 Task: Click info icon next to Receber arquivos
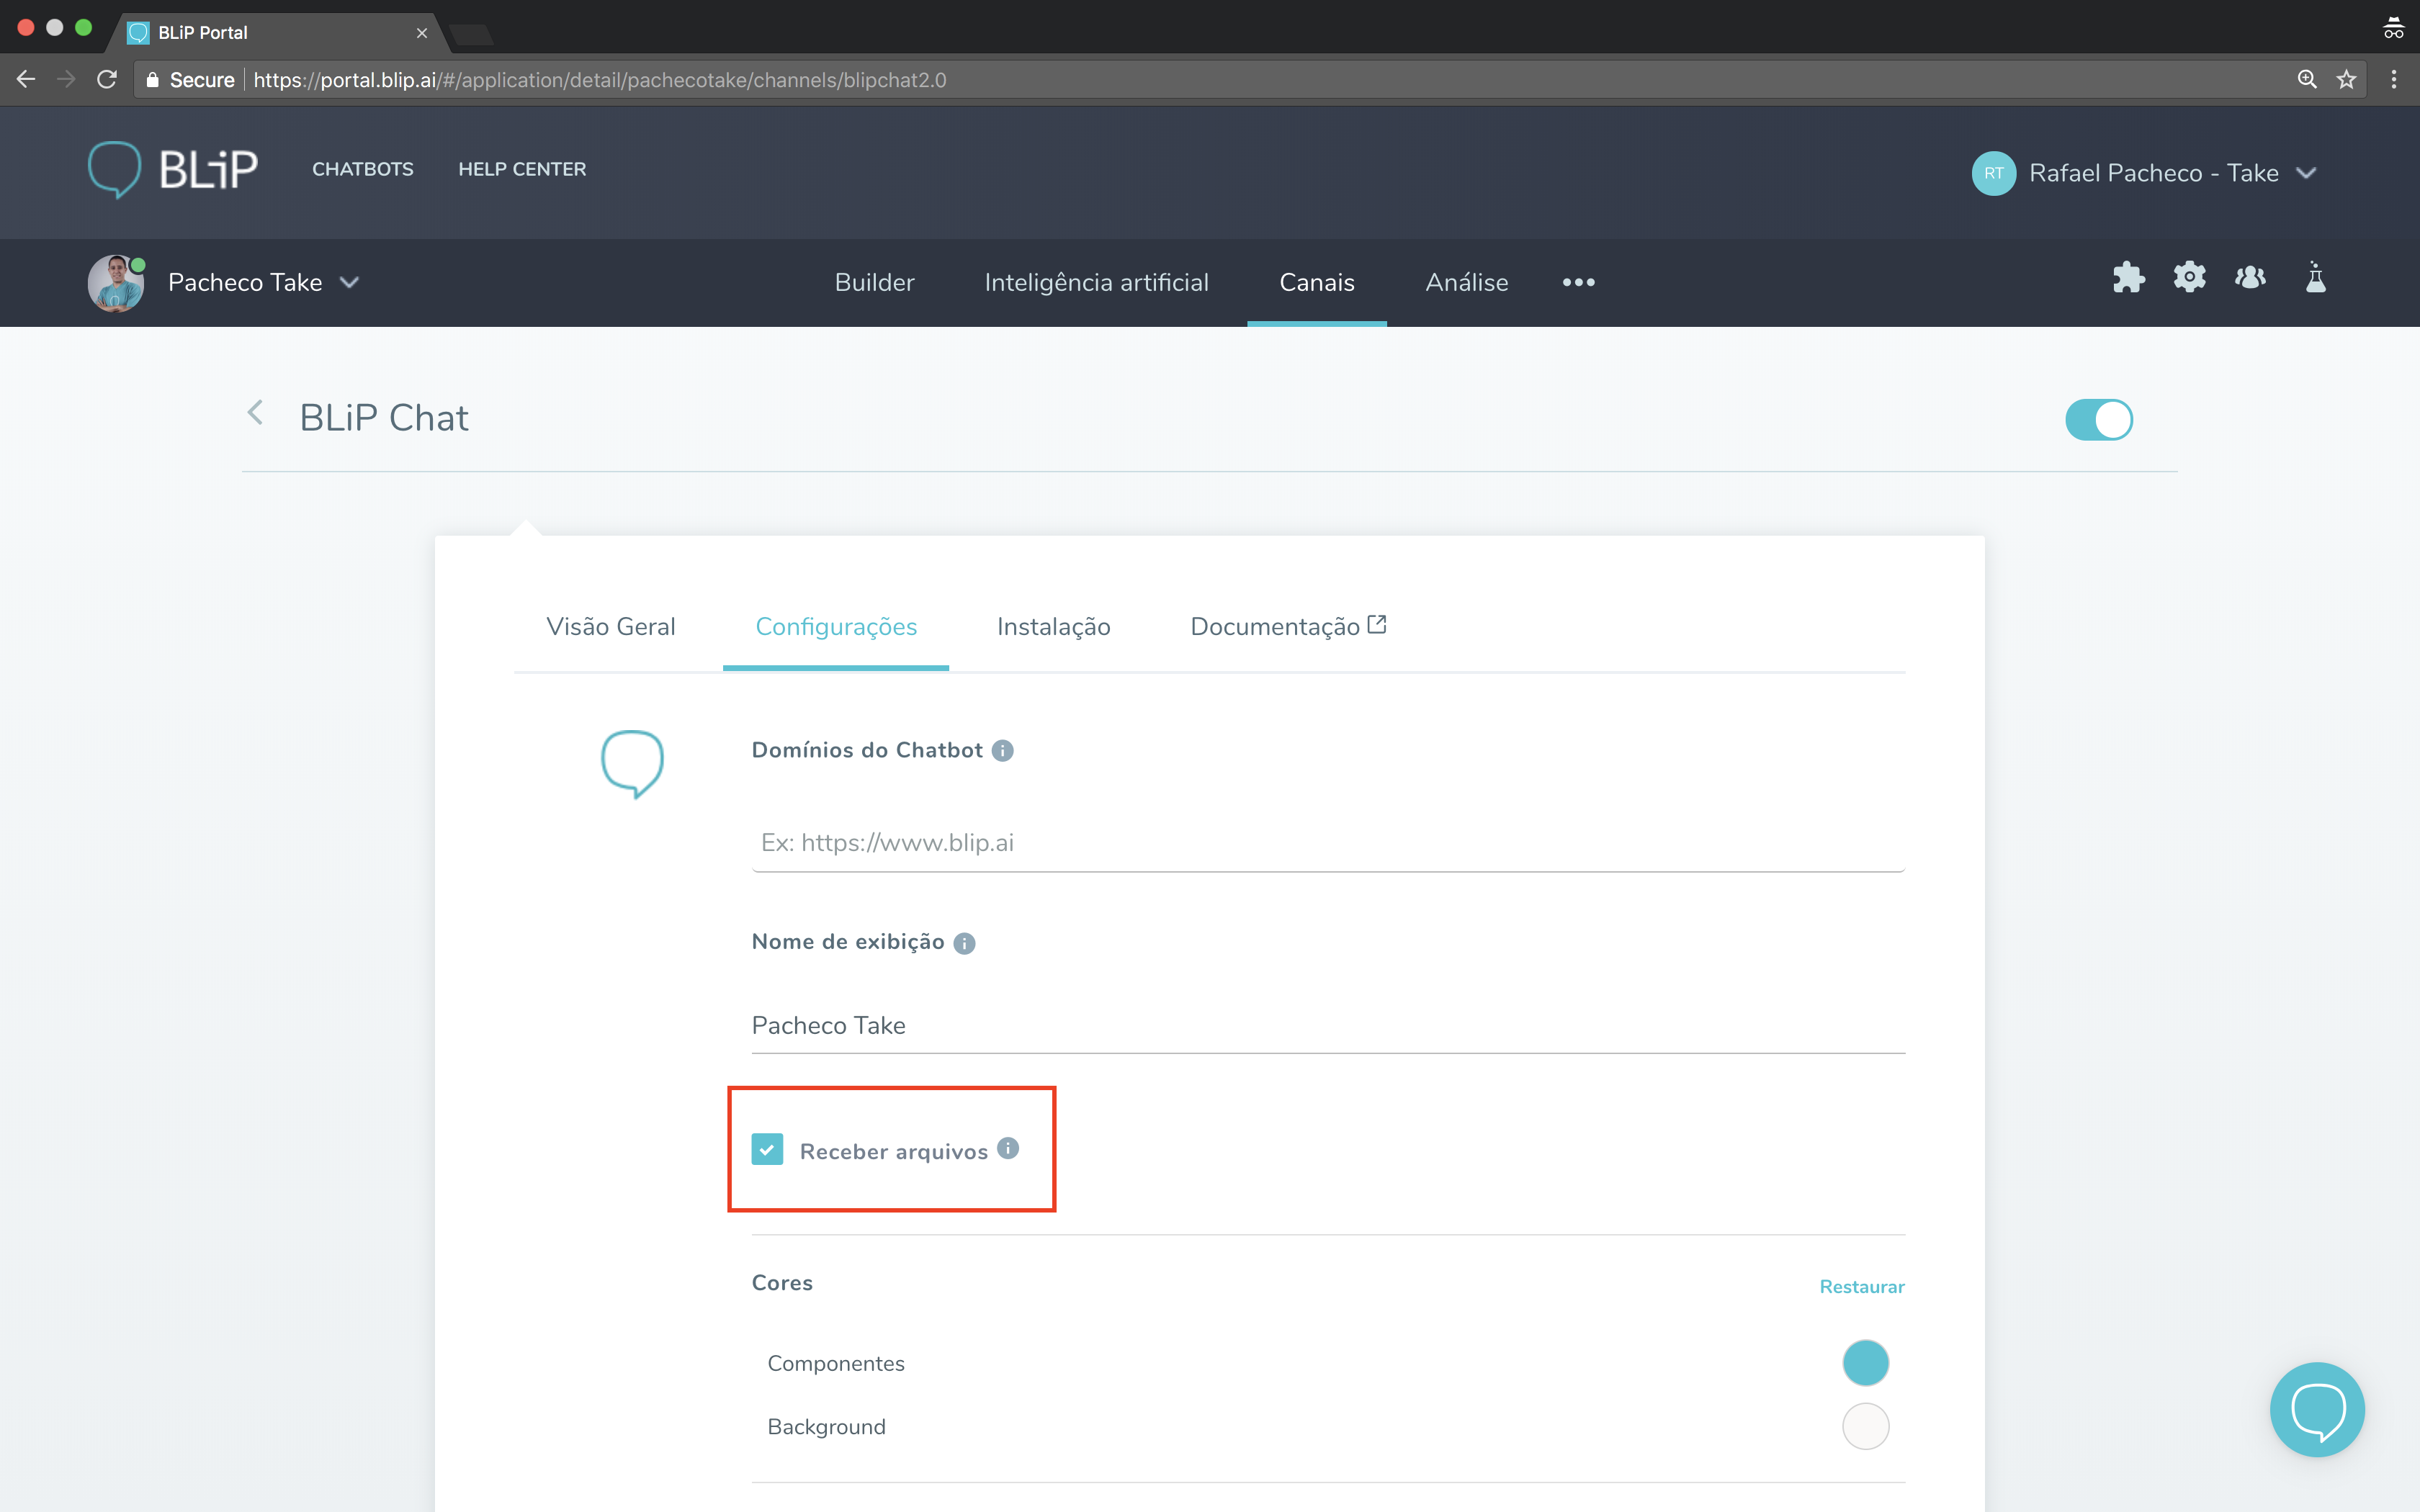(x=1008, y=1148)
